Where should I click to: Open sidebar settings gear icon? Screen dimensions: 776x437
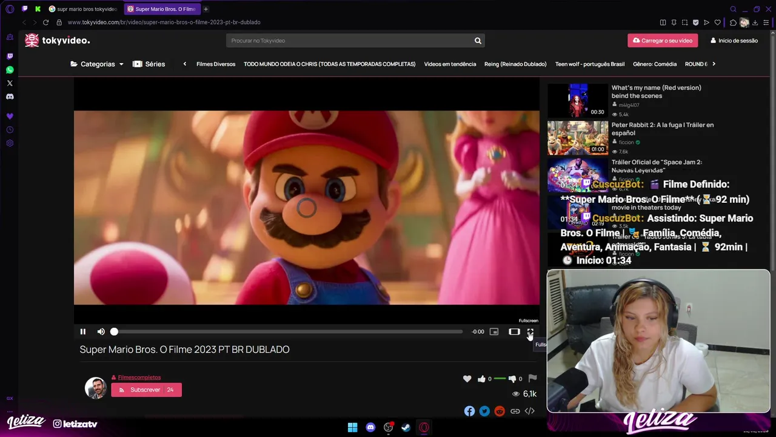[x=10, y=143]
